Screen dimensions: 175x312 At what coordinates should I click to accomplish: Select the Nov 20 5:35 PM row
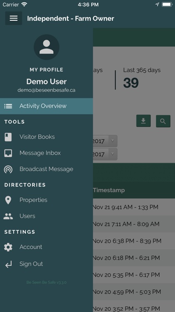pyautogui.click(x=134, y=275)
